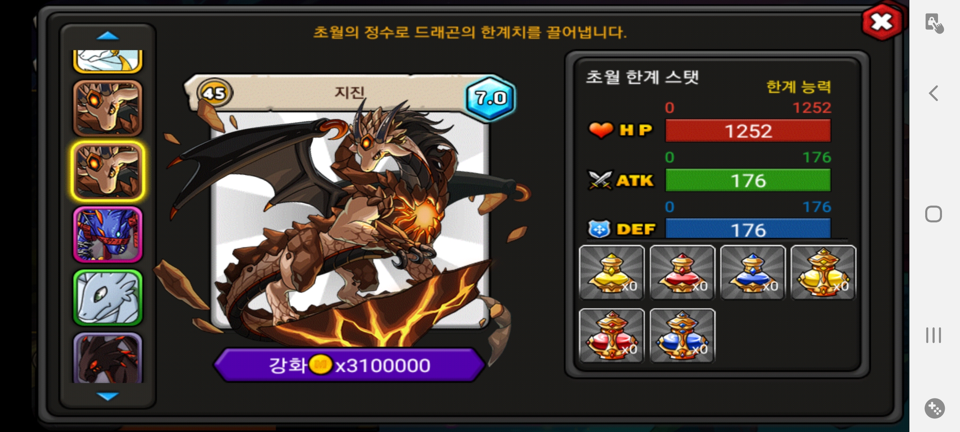The width and height of the screenshot is (960, 432).
Task: Select the small blue essence potion
Action: pos(753,272)
